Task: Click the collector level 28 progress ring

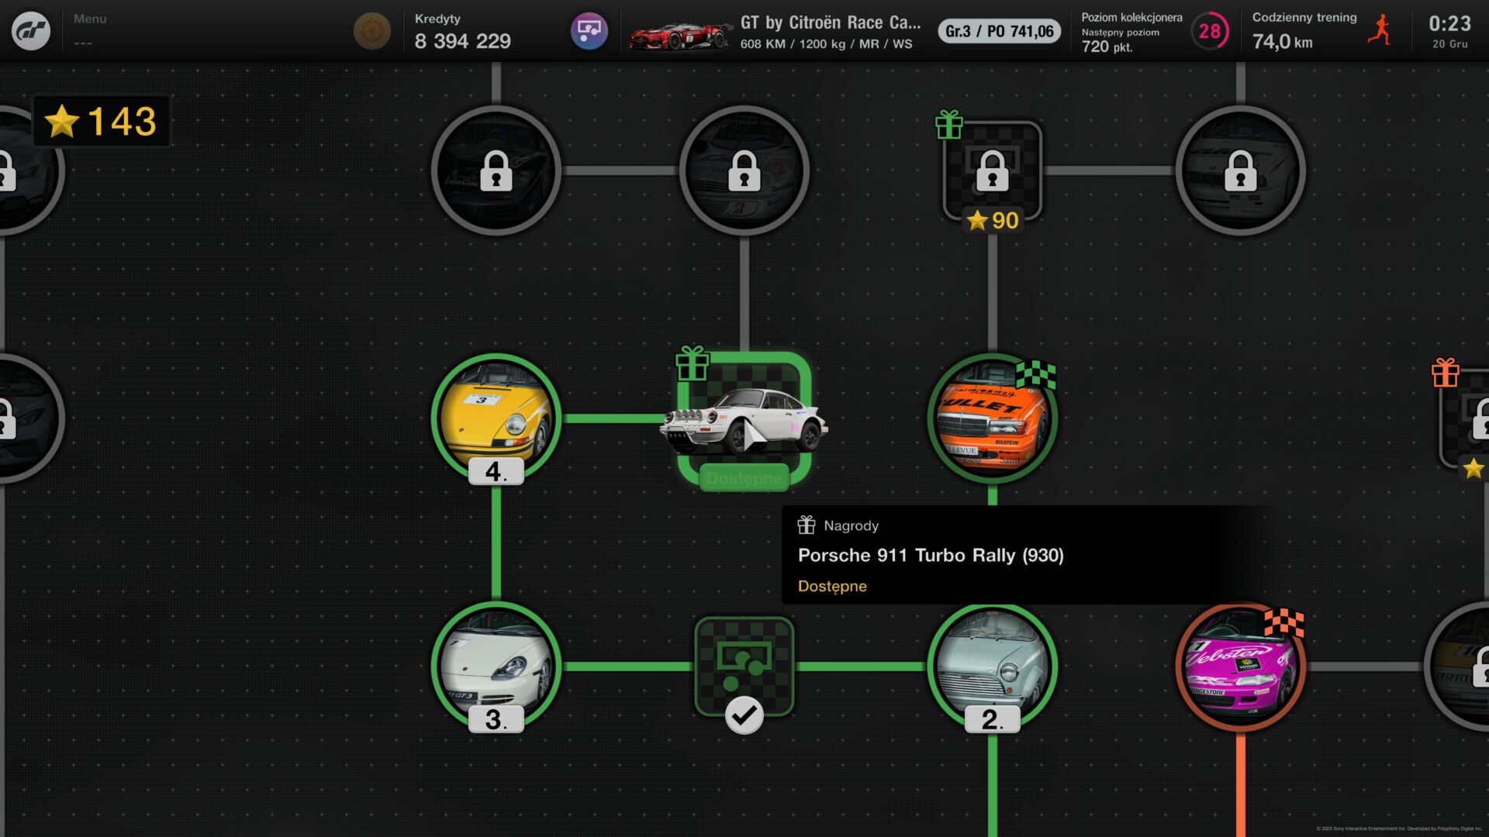Action: (1210, 31)
